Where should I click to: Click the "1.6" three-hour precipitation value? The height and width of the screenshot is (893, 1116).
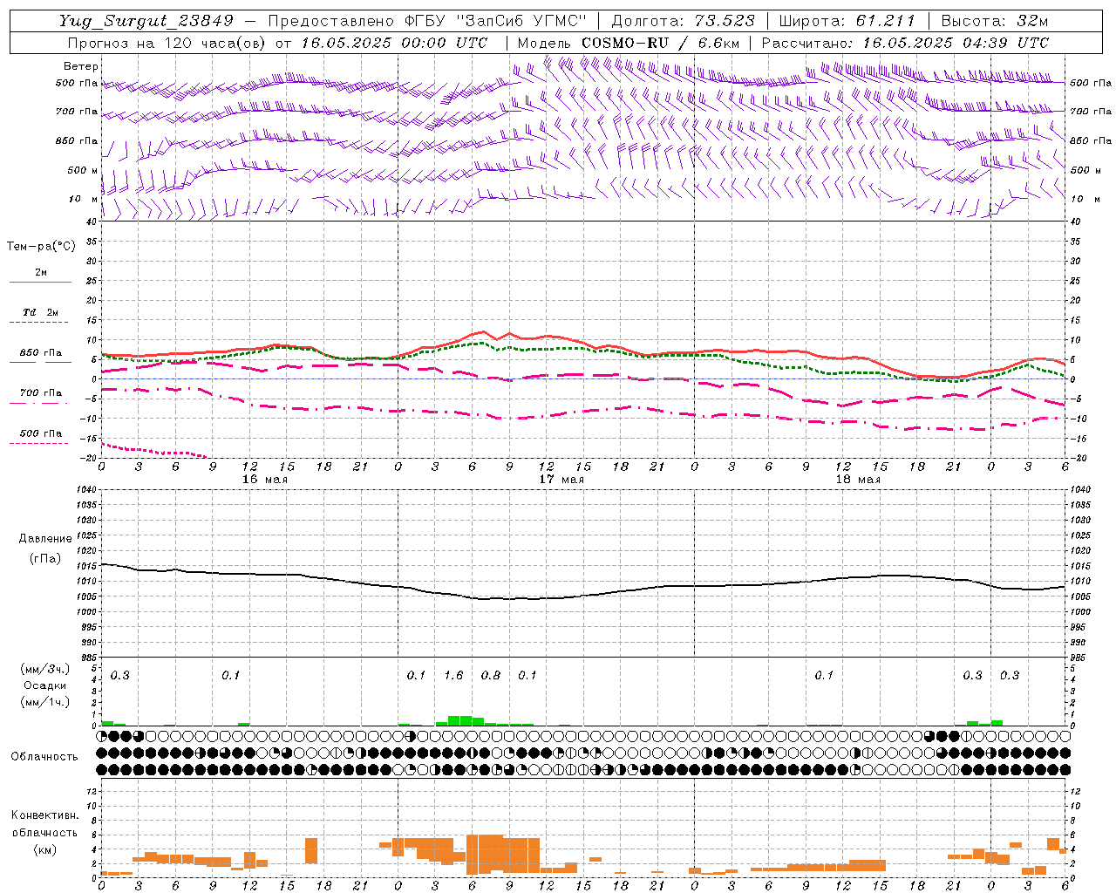pyautogui.click(x=453, y=675)
